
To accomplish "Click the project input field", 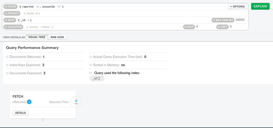I will click(135, 13).
